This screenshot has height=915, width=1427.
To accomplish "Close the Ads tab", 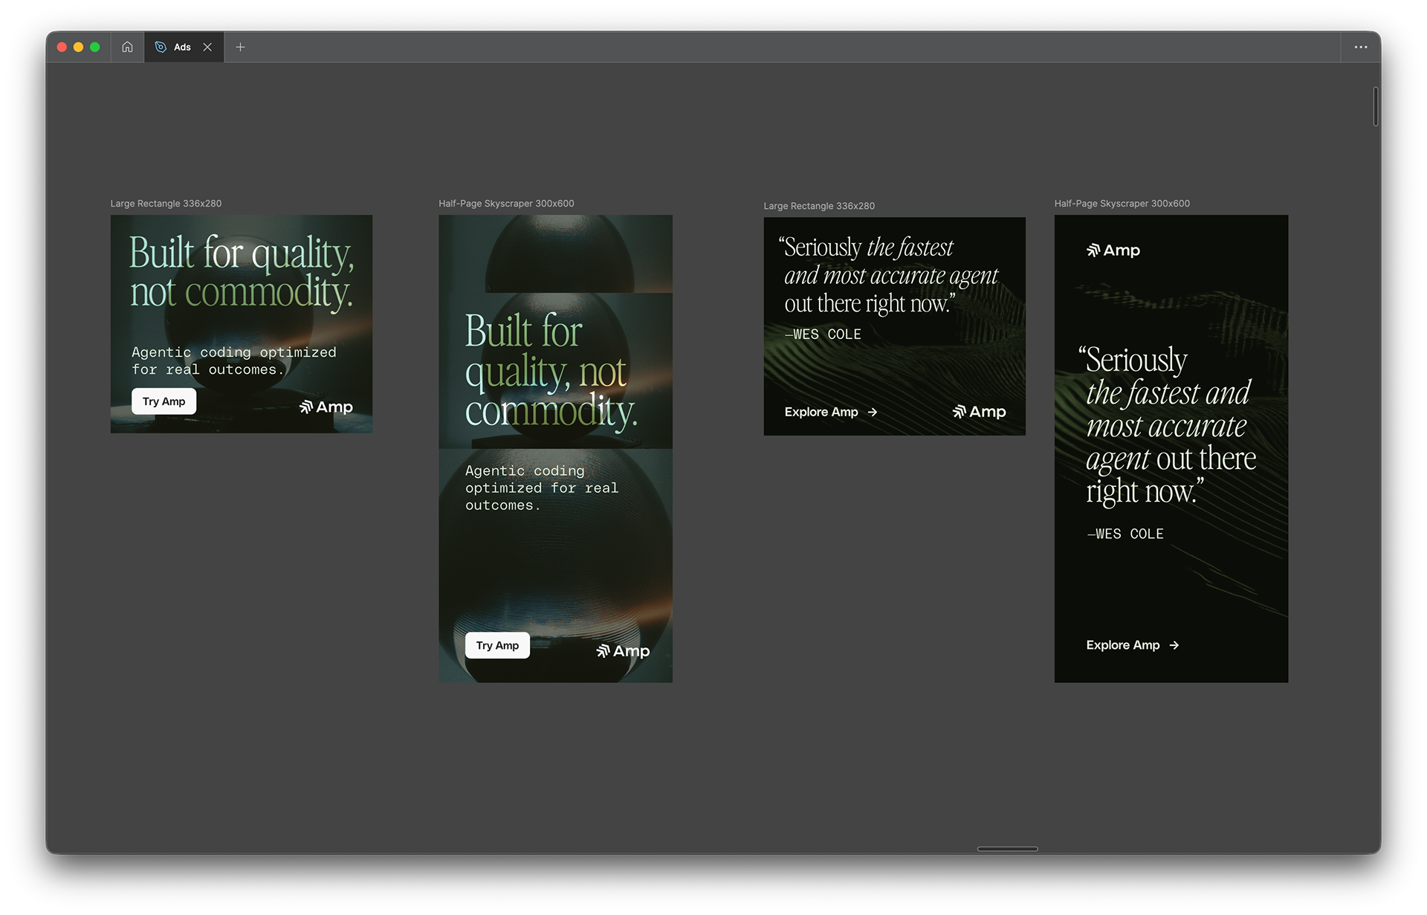I will (x=207, y=47).
